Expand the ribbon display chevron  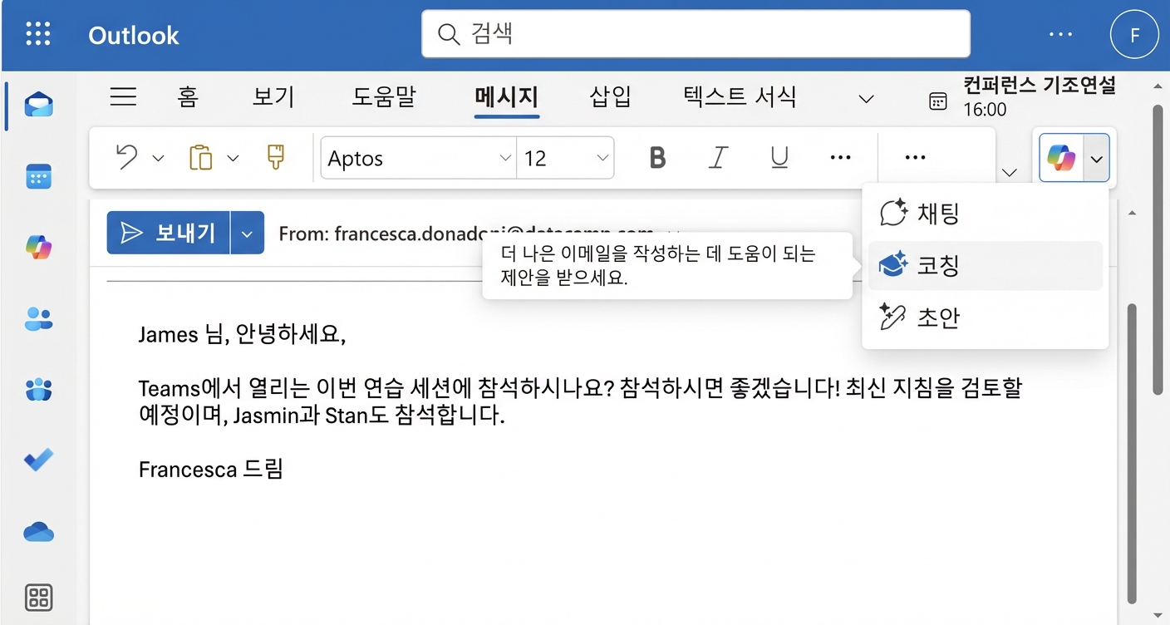tap(1010, 173)
